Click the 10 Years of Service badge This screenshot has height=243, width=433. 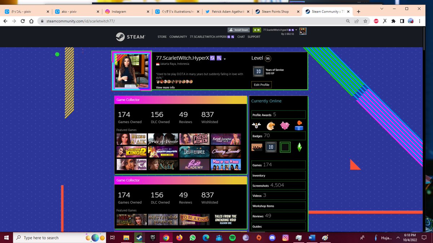pyautogui.click(x=258, y=72)
